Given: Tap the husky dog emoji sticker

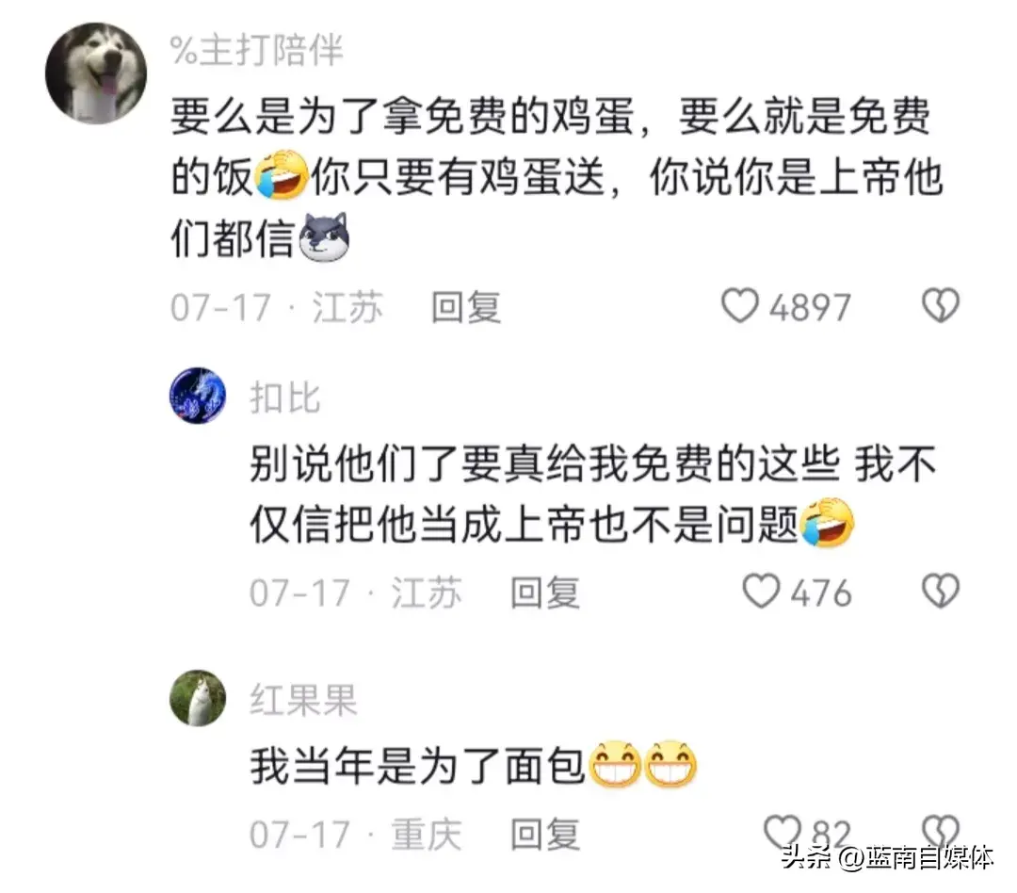Looking at the screenshot, I should click(324, 237).
